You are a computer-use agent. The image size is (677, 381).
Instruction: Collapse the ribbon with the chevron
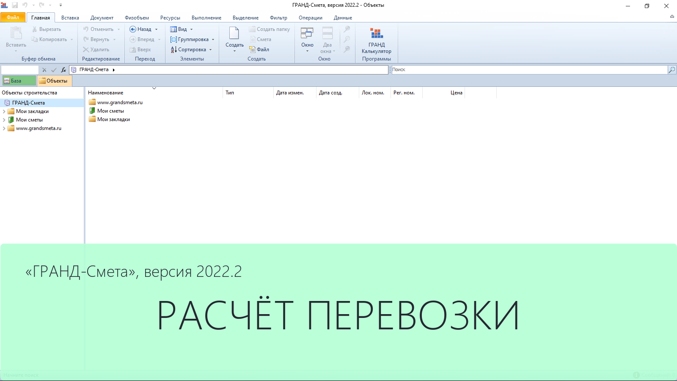coord(672,17)
